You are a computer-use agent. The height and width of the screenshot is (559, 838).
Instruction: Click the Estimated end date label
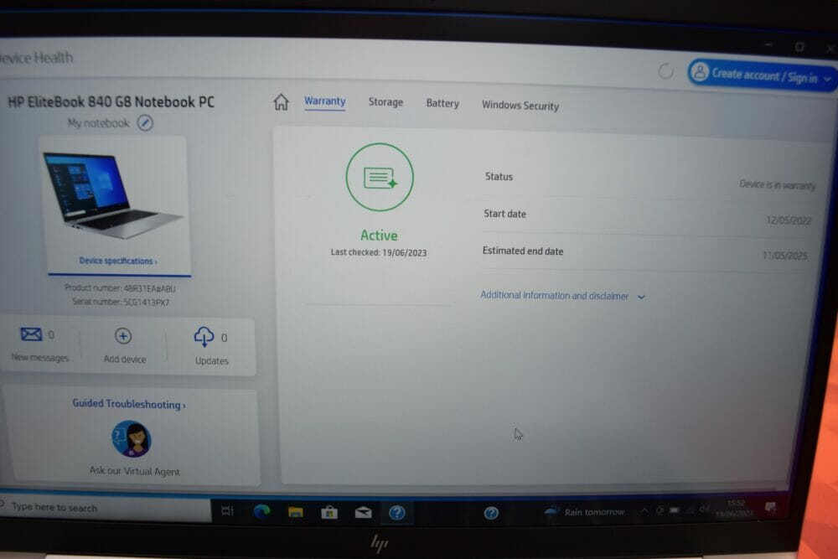point(523,251)
